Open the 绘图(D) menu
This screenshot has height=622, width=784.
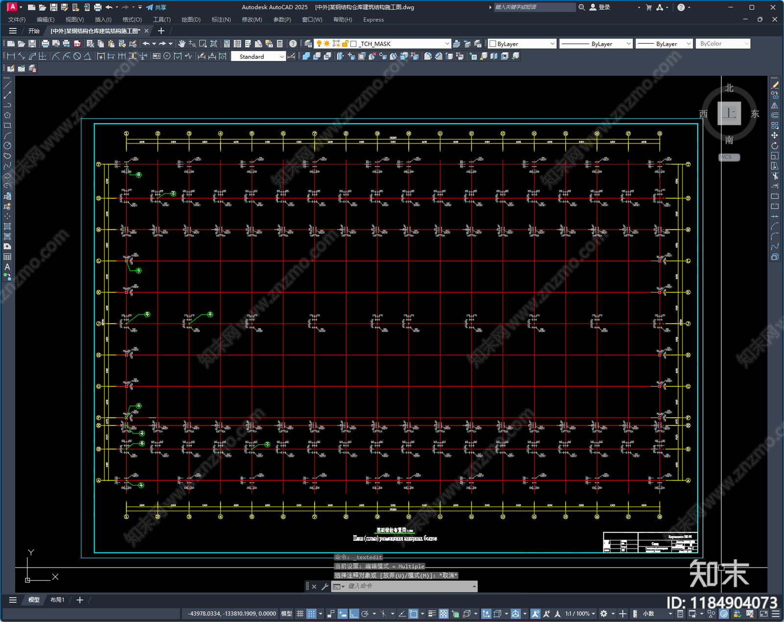point(191,20)
